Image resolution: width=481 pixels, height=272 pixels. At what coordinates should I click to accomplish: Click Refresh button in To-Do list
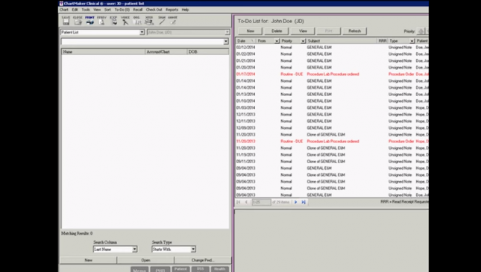point(355,31)
